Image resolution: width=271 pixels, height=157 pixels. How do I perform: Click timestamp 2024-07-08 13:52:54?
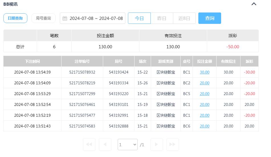[32, 104]
